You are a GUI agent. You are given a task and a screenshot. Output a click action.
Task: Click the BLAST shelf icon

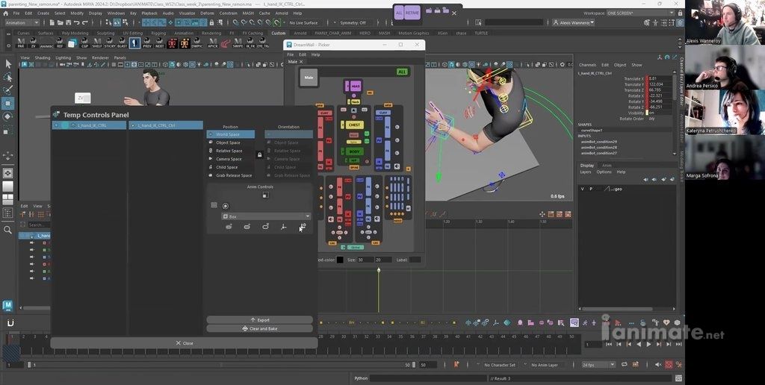[122, 43]
